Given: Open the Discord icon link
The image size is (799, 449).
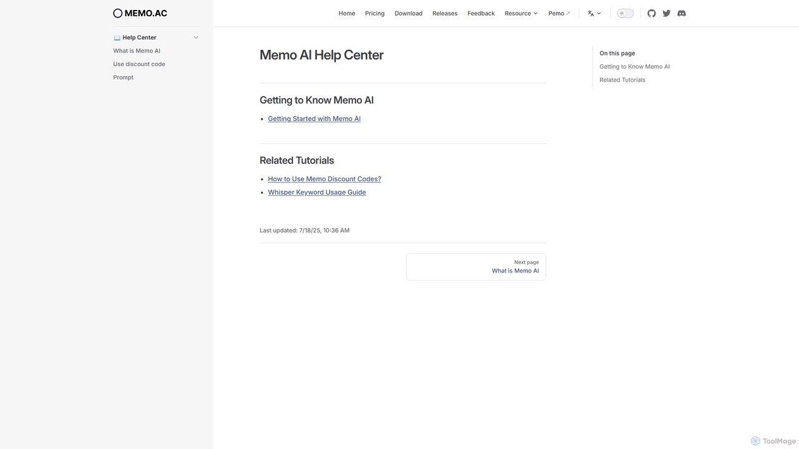Looking at the screenshot, I should click(682, 13).
